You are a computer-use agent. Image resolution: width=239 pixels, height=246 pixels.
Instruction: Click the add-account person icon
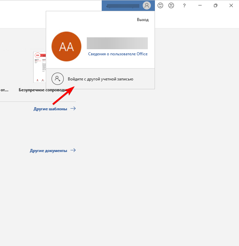[x=58, y=79]
